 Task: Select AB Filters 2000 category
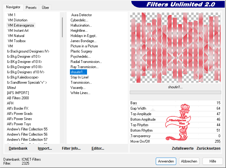[x=18, y=98]
